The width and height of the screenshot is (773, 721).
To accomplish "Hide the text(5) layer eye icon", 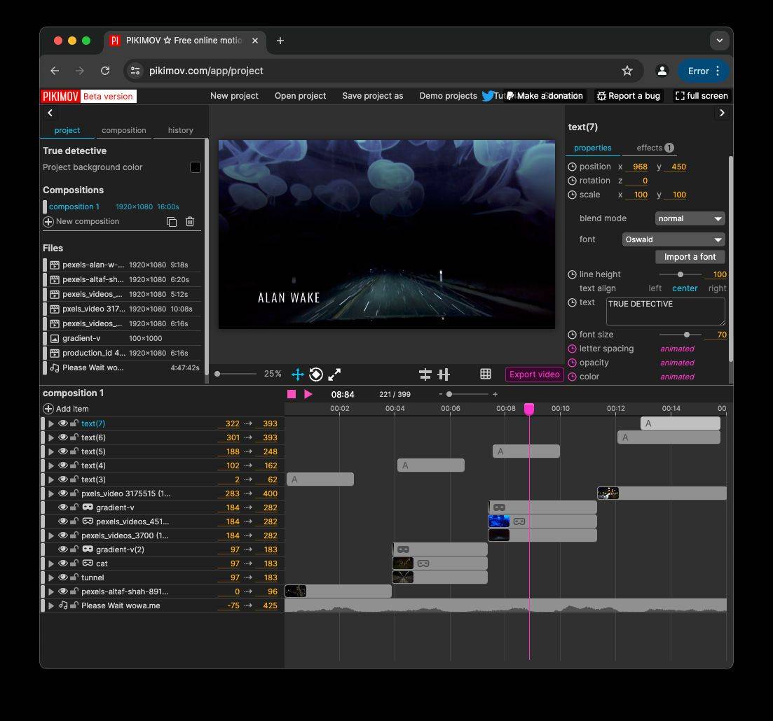I will pyautogui.click(x=62, y=451).
